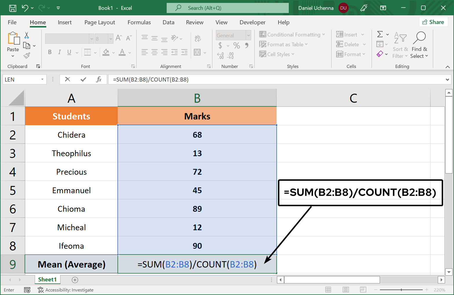Expand the formula bar chevron

pyautogui.click(x=447, y=80)
